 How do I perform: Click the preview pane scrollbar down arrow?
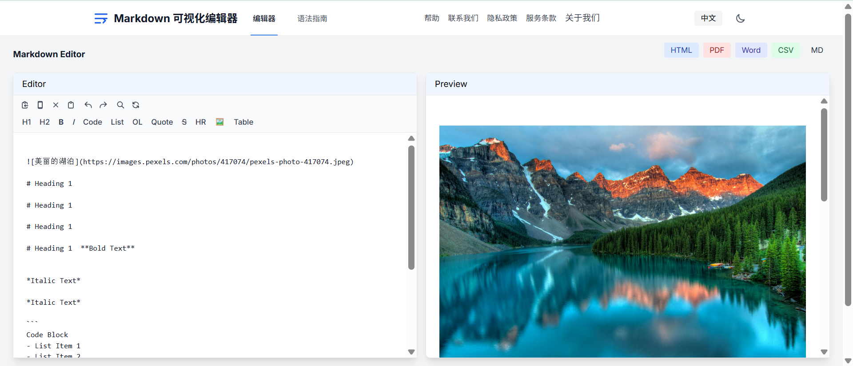coord(824,352)
